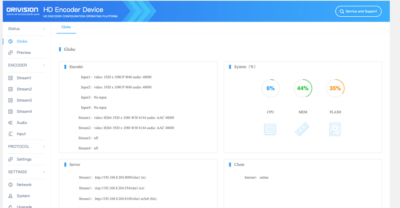Open the Stream1 m3u8 hls URL
This screenshot has height=208, width=400.
[x=126, y=199]
